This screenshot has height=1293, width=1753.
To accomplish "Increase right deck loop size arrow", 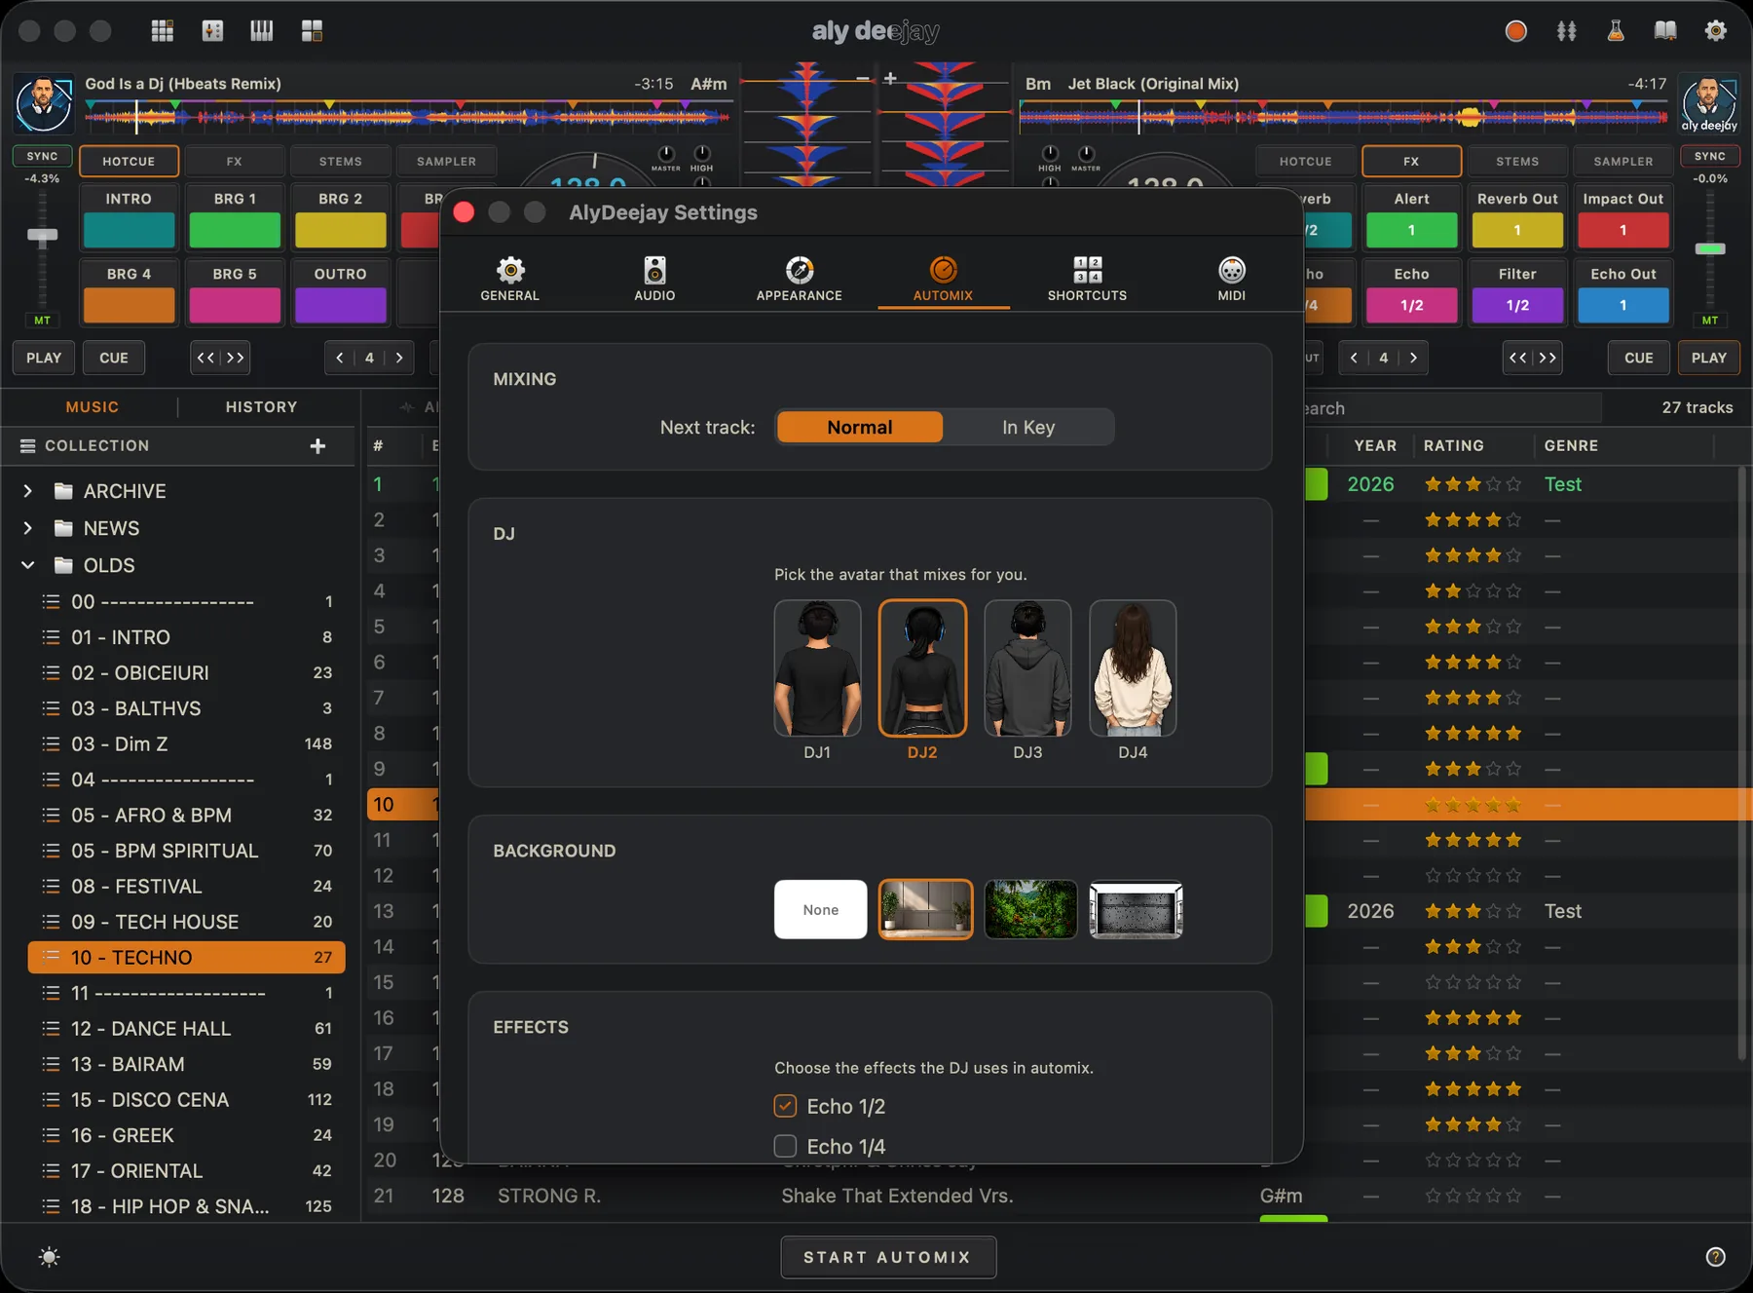I will (x=1414, y=358).
